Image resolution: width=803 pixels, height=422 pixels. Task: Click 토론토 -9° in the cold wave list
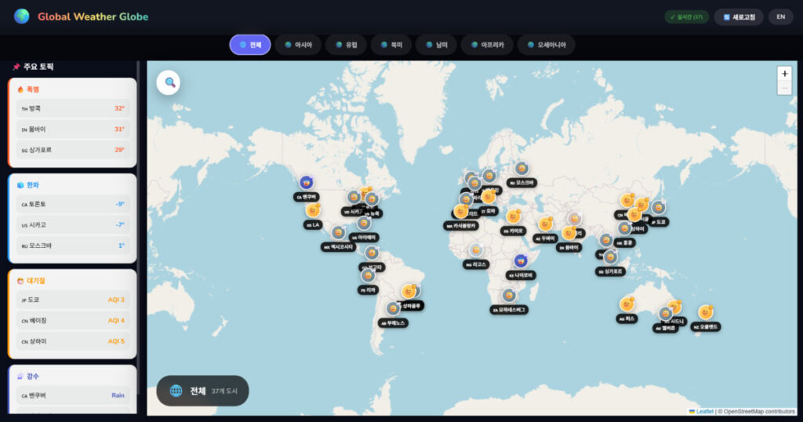pos(72,204)
